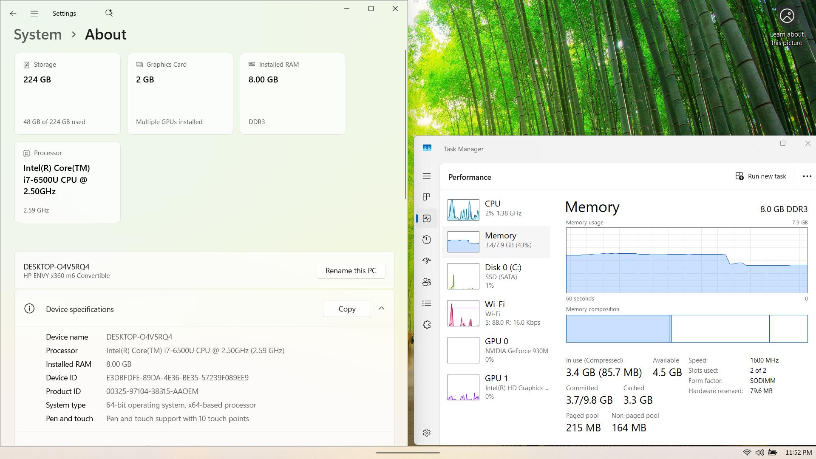Open the Installed RAM card
Viewport: 816px width, 459px height.
pyautogui.click(x=293, y=93)
